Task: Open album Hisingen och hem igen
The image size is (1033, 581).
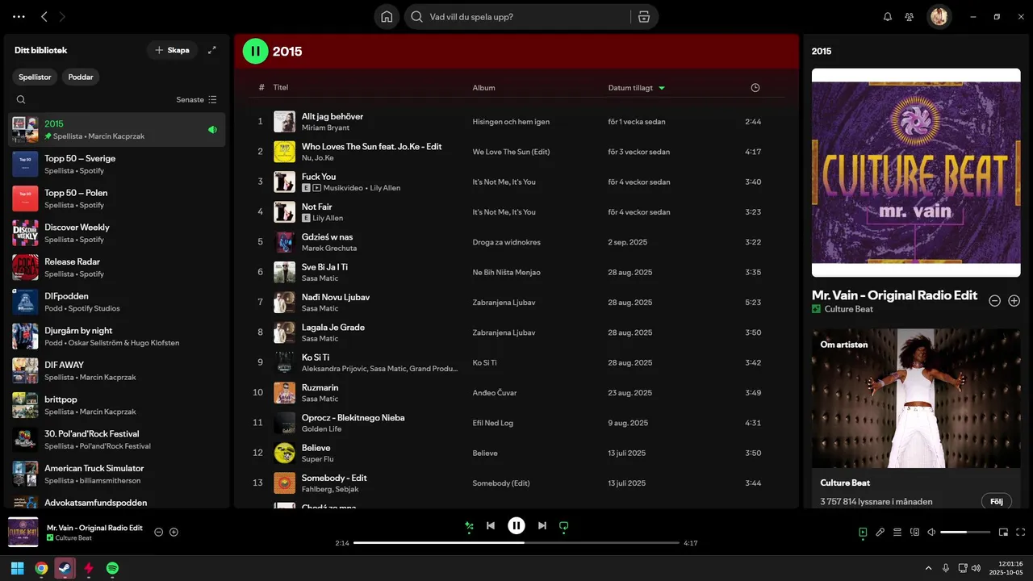Action: 511,122
